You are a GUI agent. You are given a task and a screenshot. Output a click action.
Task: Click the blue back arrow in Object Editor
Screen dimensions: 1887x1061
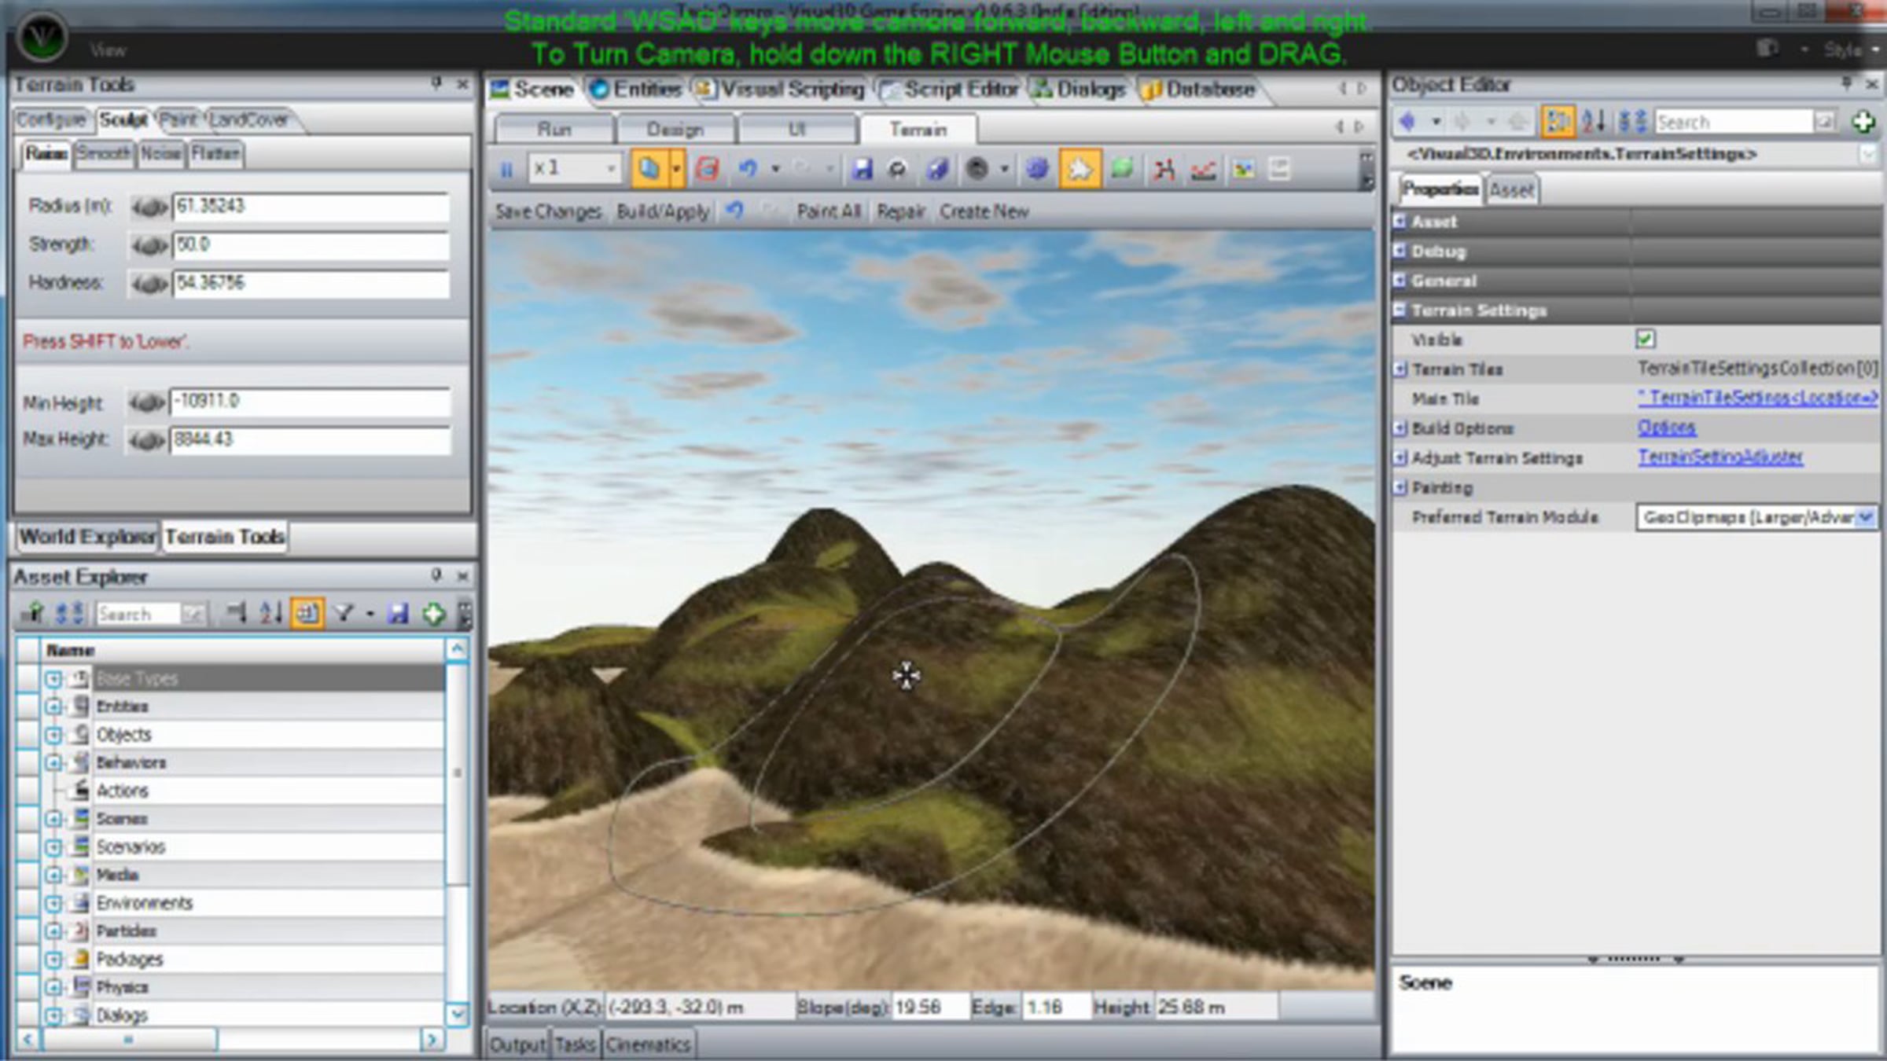pos(1408,122)
